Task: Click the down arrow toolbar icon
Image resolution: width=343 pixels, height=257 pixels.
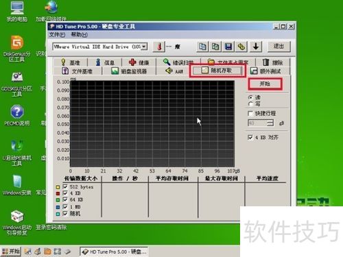Action: click(x=256, y=47)
